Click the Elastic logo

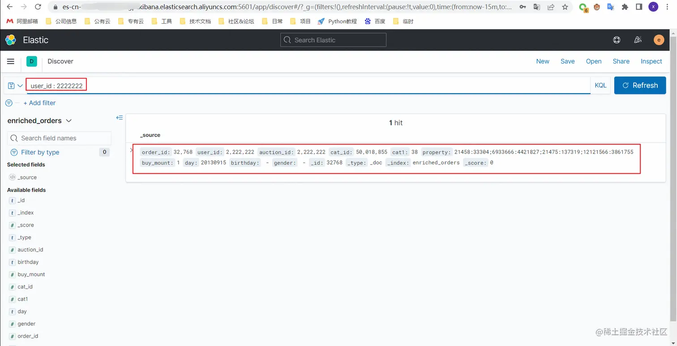pyautogui.click(x=11, y=40)
